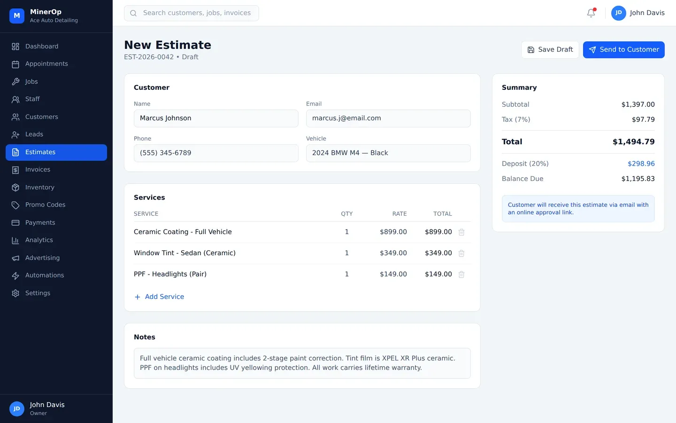
Task: Remove the Window Tint service line
Action: coord(461,253)
